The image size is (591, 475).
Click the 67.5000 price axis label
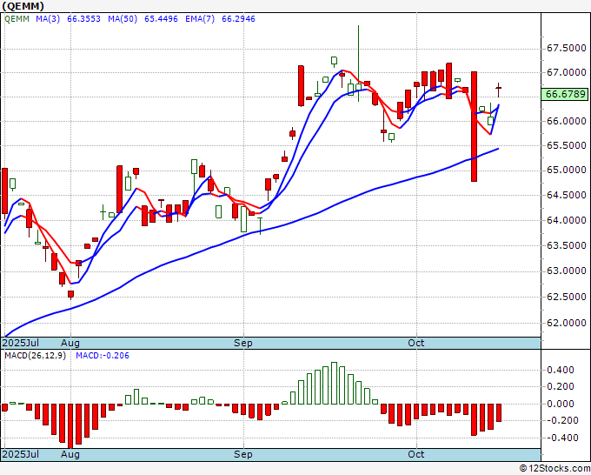coord(567,49)
